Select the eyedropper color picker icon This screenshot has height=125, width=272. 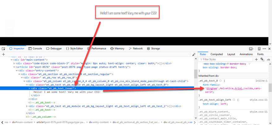pyautogui.click(x=194, y=54)
